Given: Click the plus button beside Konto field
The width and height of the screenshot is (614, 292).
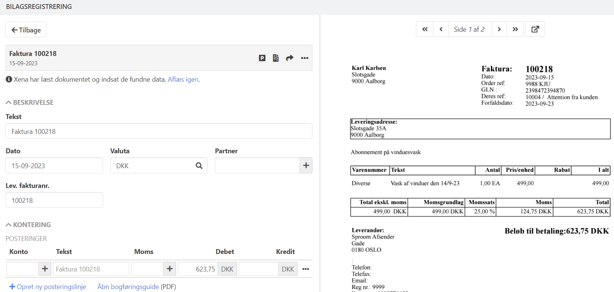Looking at the screenshot, I should 45,269.
